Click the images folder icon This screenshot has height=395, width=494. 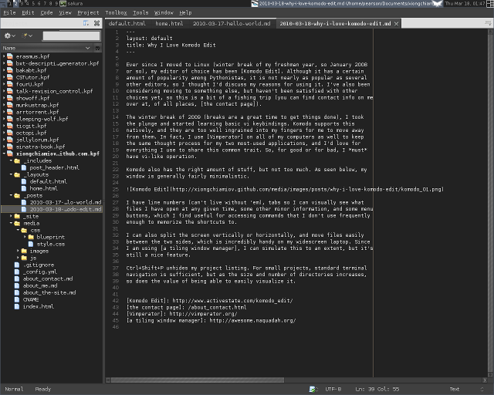click(24, 251)
